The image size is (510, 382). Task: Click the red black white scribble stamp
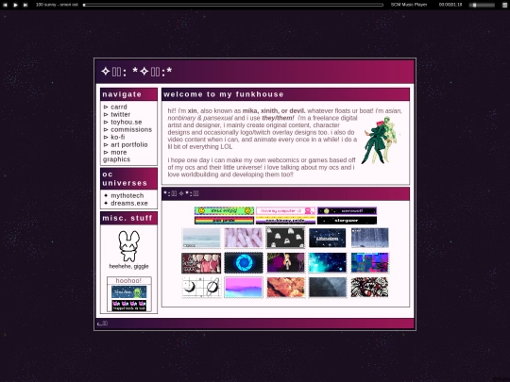(x=370, y=288)
